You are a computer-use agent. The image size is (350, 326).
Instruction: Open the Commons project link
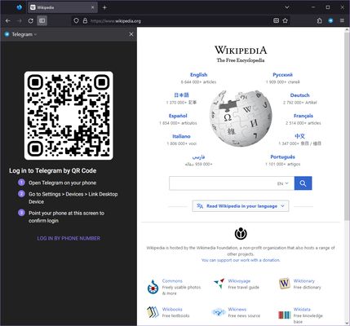(x=172, y=281)
